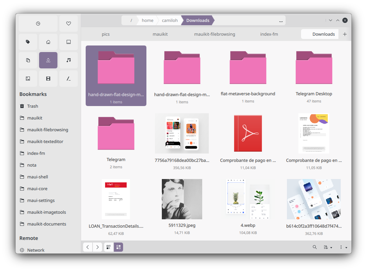Image resolution: width=367 pixels, height=271 pixels.
Task: Switch to list view mode
Action: pos(109,247)
